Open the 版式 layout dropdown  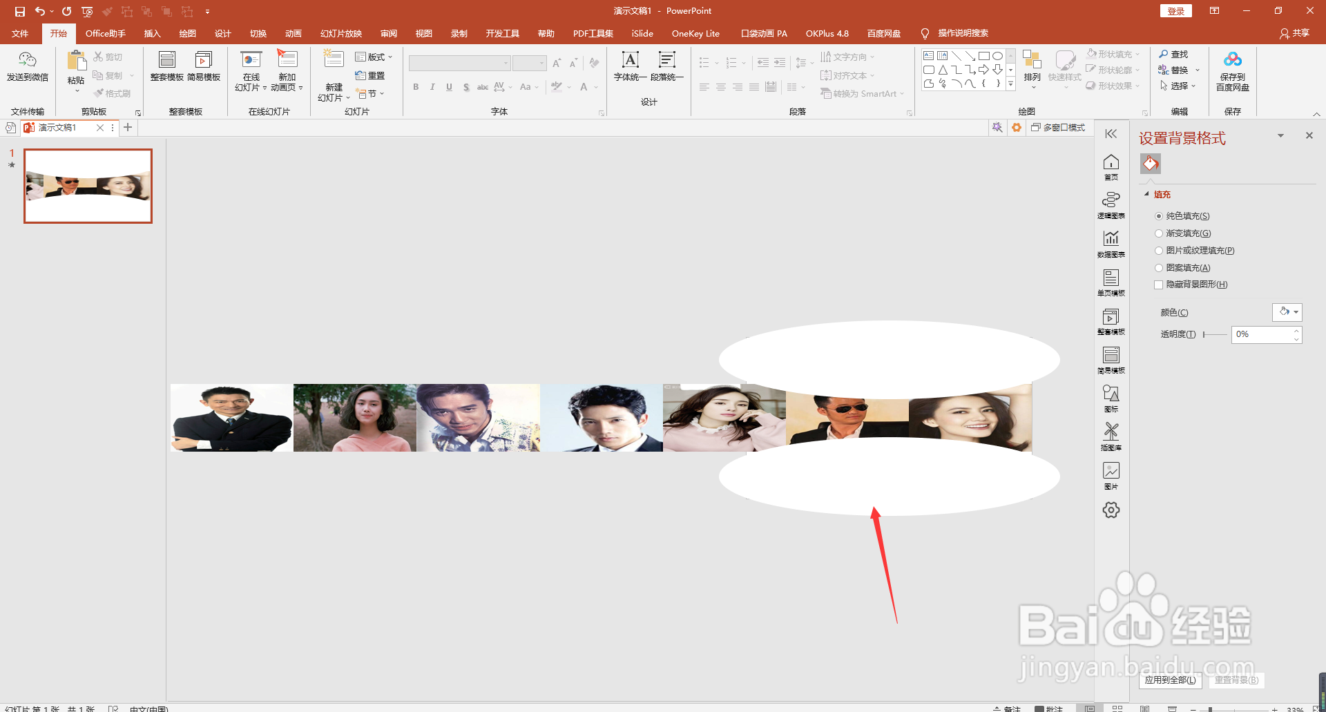[x=374, y=57]
